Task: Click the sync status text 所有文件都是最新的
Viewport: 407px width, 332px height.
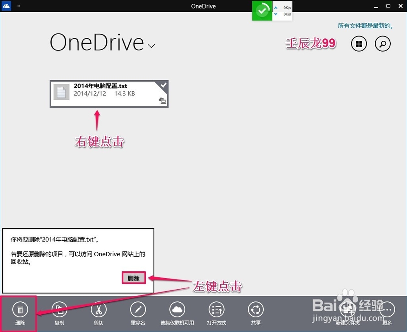Action: (365, 25)
